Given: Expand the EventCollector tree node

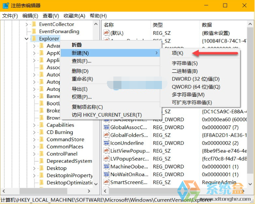Looking at the screenshot, I should (27, 24).
